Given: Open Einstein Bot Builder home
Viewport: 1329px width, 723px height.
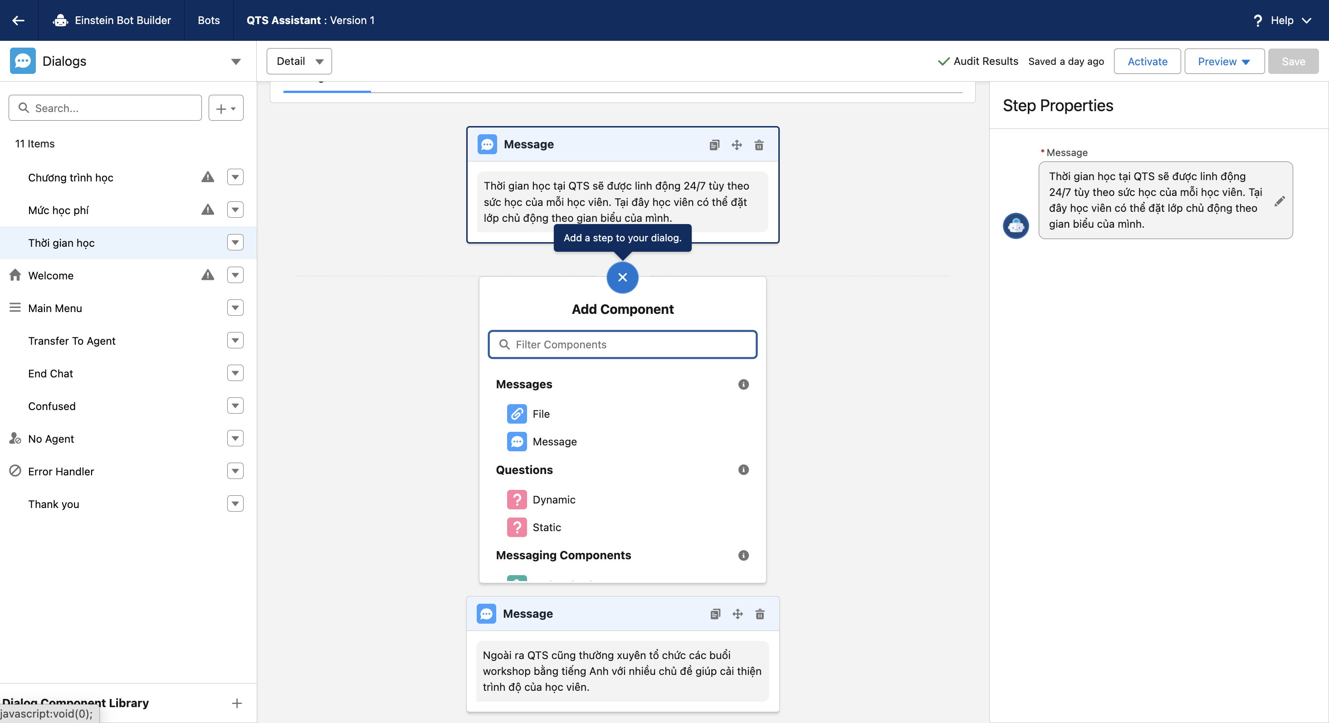Looking at the screenshot, I should [112, 20].
